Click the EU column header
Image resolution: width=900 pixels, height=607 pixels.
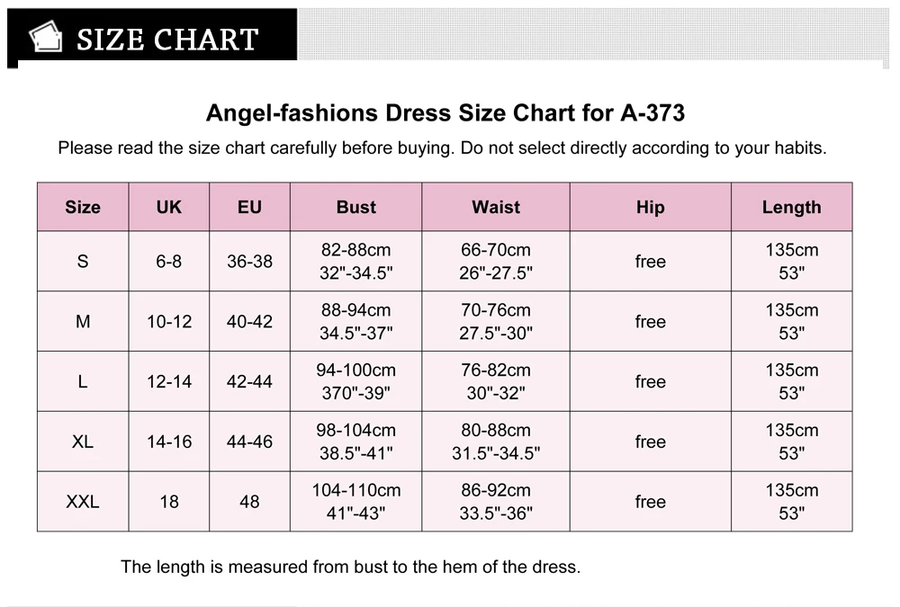(249, 207)
